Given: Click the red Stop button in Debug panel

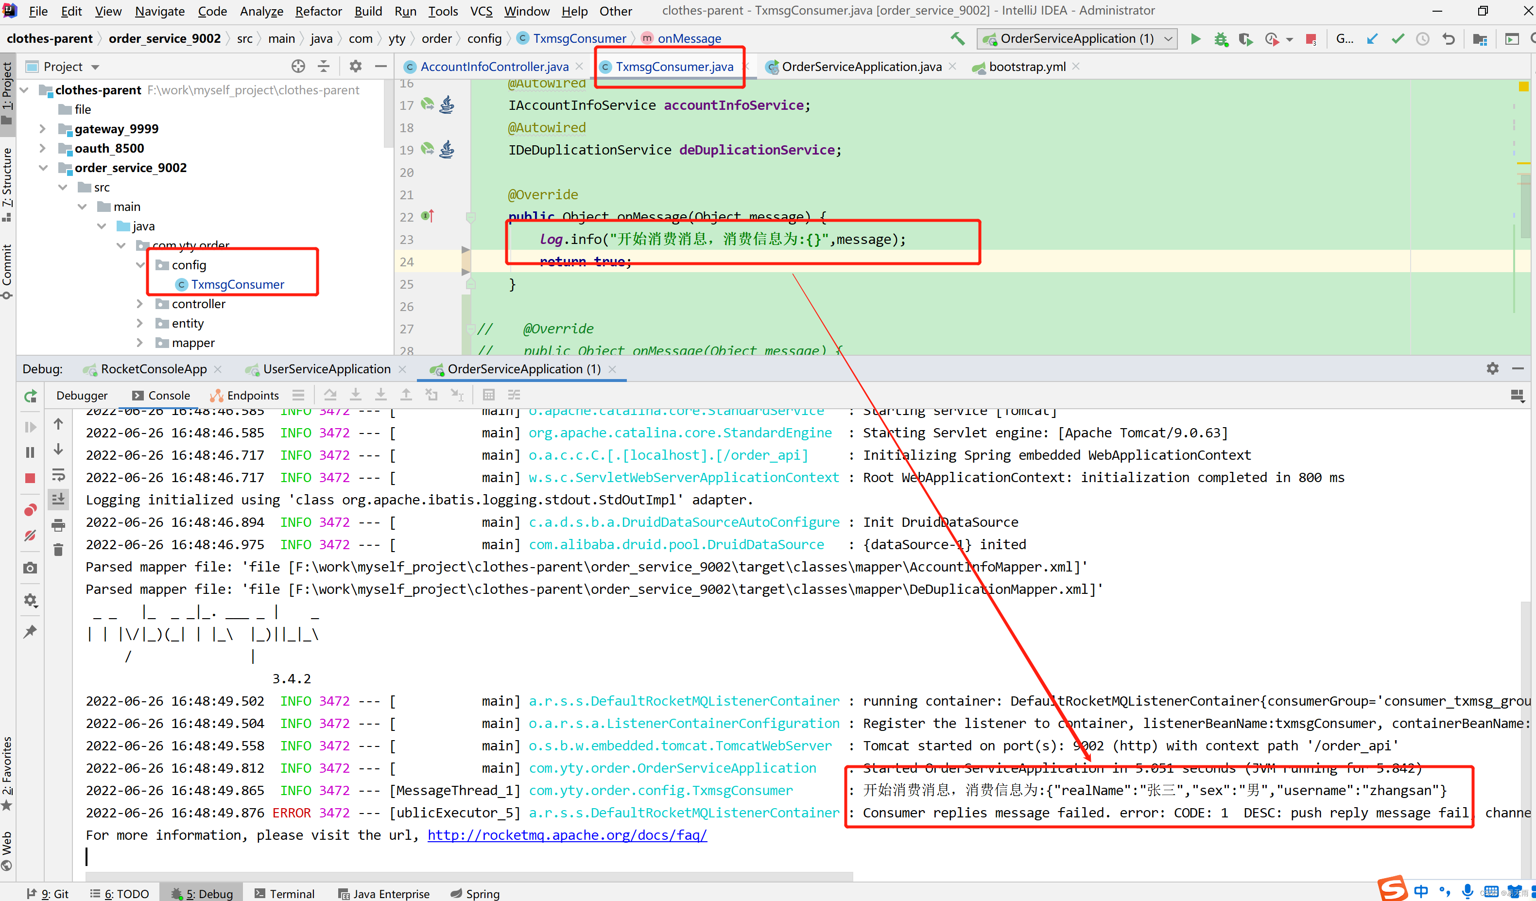Looking at the screenshot, I should tap(30, 478).
